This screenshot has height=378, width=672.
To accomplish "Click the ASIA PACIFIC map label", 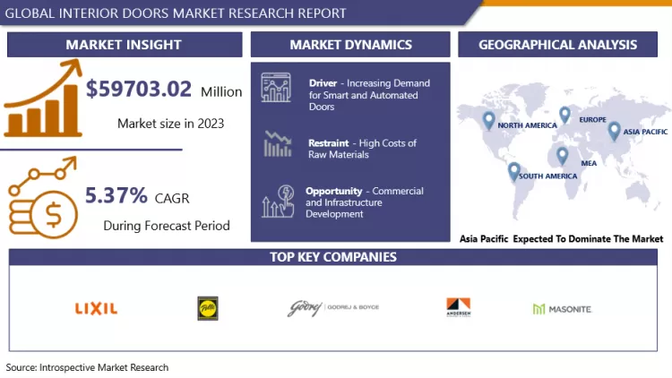I will tap(645, 132).
